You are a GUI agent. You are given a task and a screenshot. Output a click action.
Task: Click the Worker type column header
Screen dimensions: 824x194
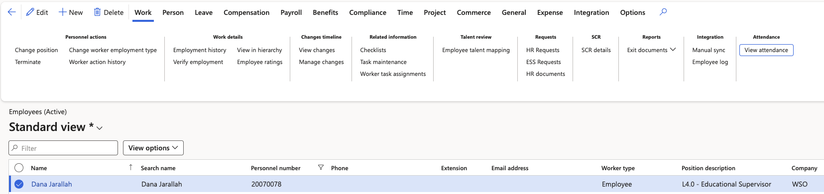coord(618,168)
